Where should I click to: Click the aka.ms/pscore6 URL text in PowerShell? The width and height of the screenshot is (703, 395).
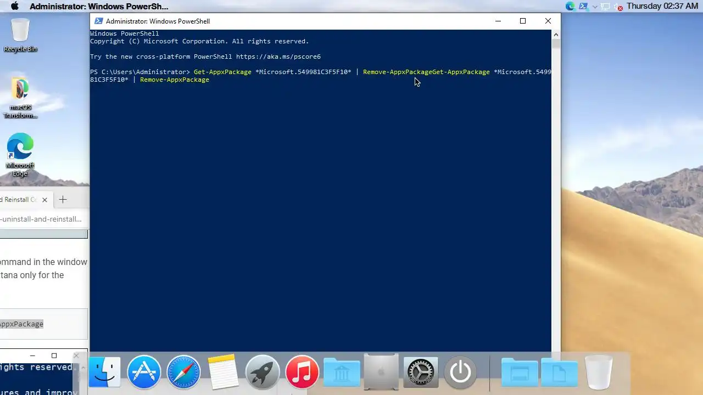[278, 57]
